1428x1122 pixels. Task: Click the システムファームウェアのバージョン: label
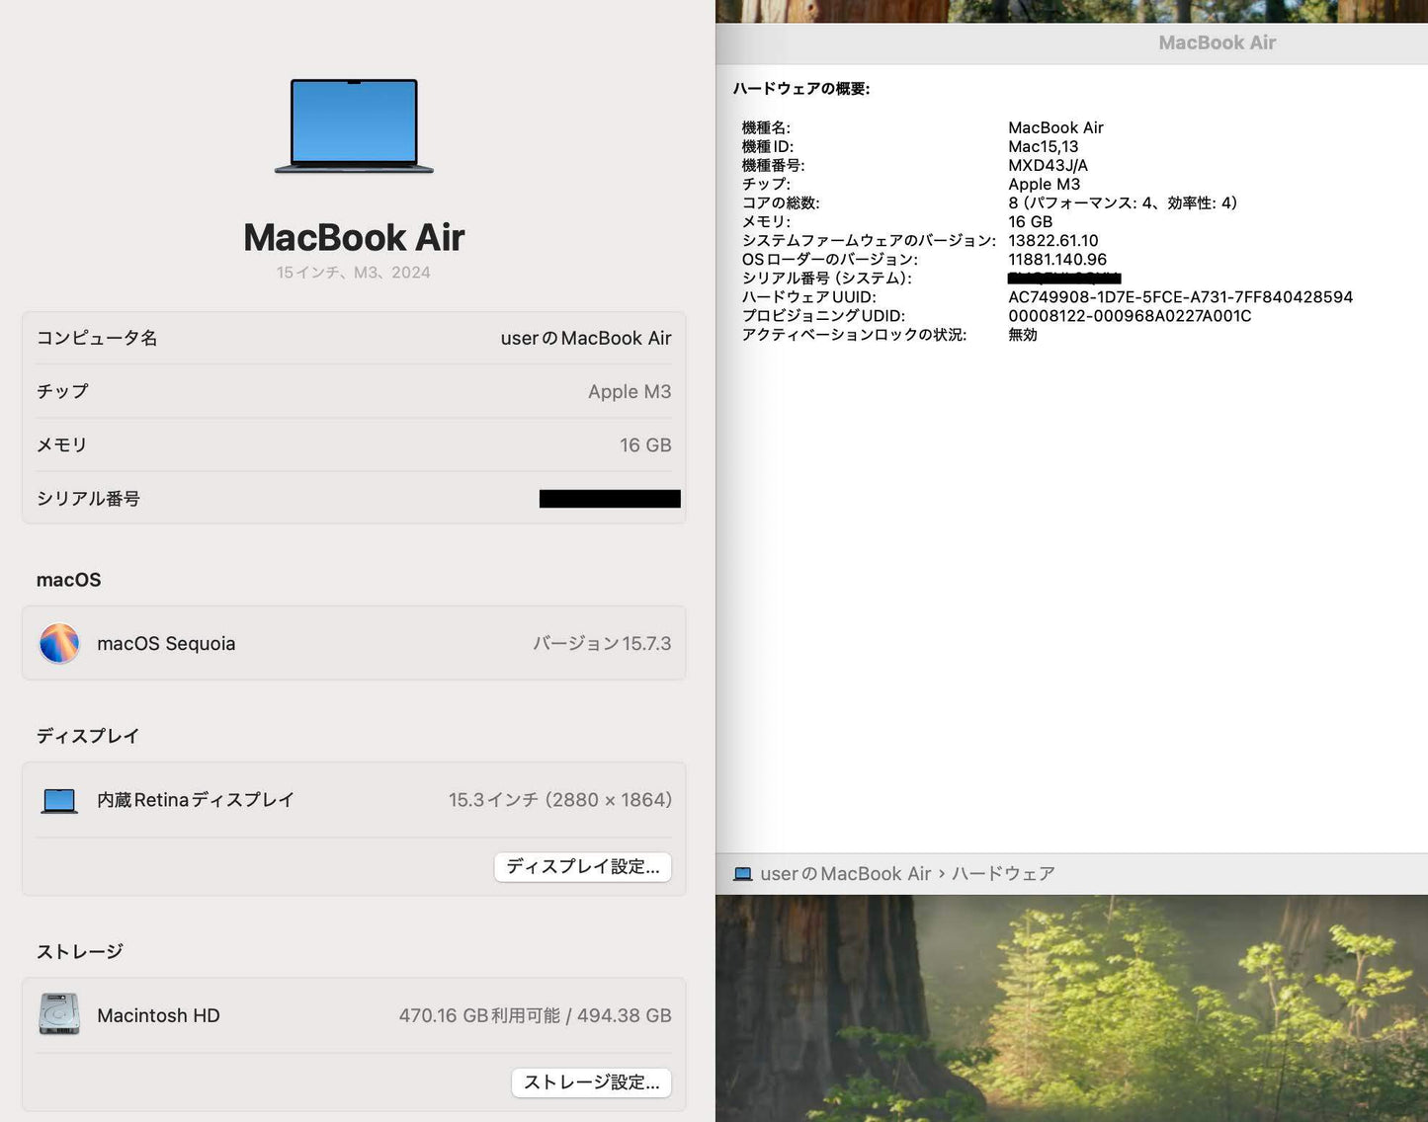869,240
